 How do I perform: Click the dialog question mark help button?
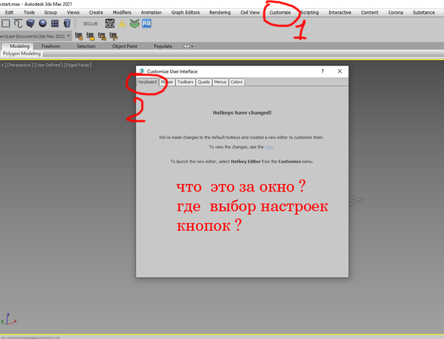322,71
